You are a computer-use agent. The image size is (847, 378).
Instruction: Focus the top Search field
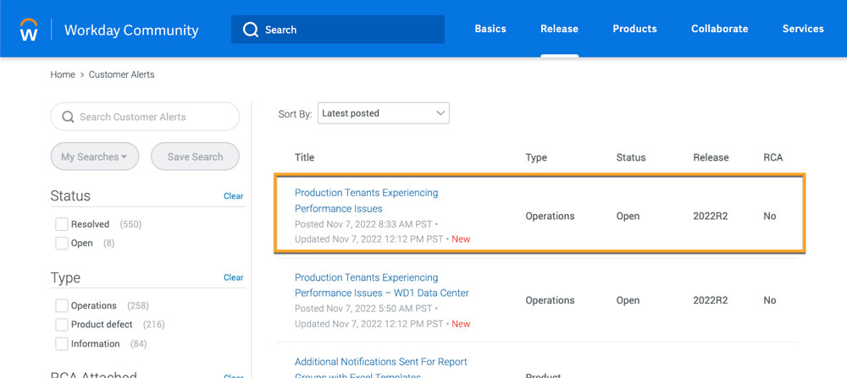[x=338, y=30]
